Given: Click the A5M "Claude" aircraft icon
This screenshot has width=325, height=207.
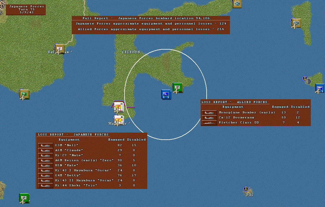Looking at the screenshot, I should 45,150.
